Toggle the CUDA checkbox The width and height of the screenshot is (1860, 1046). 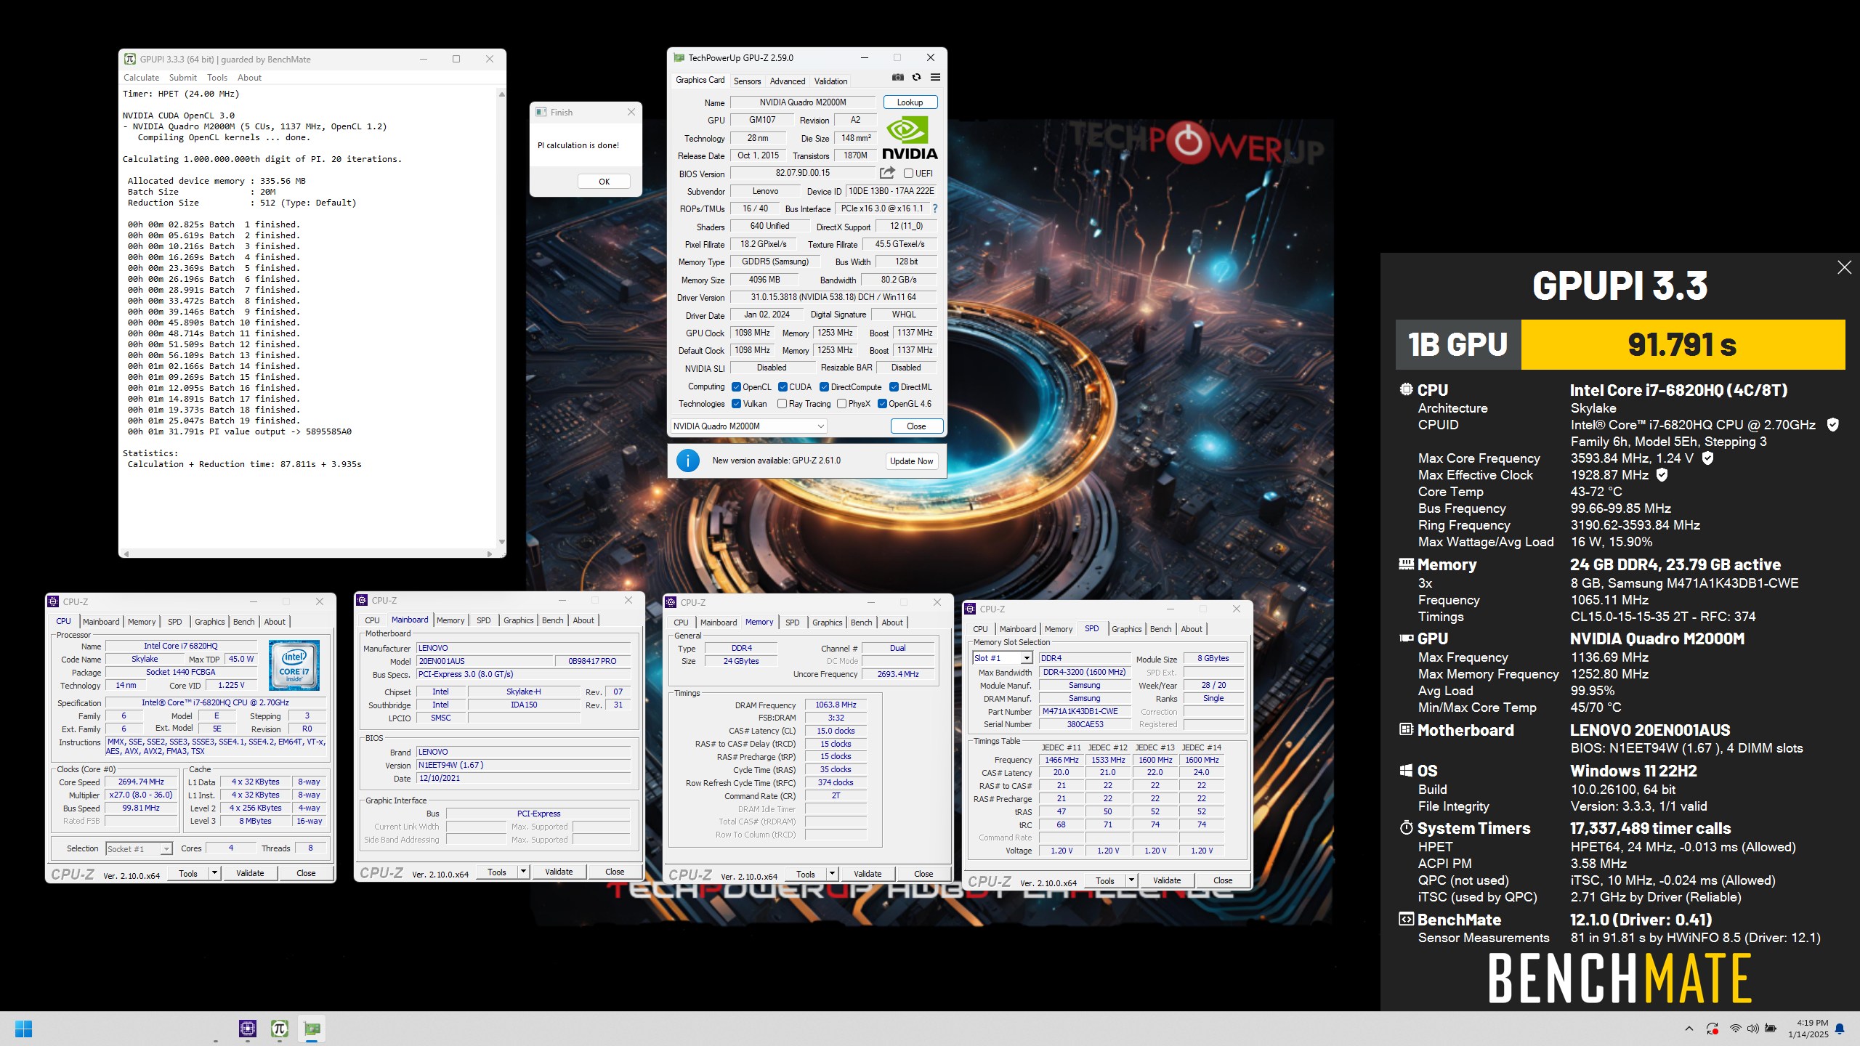pyautogui.click(x=783, y=387)
